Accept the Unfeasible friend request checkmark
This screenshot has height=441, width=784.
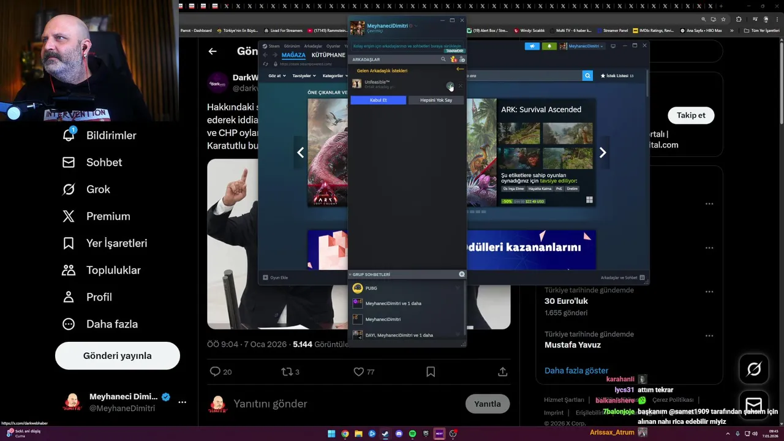tap(450, 85)
